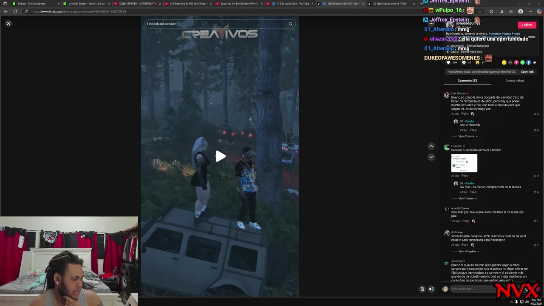Go back in the browser

pyautogui.click(x=6, y=11)
